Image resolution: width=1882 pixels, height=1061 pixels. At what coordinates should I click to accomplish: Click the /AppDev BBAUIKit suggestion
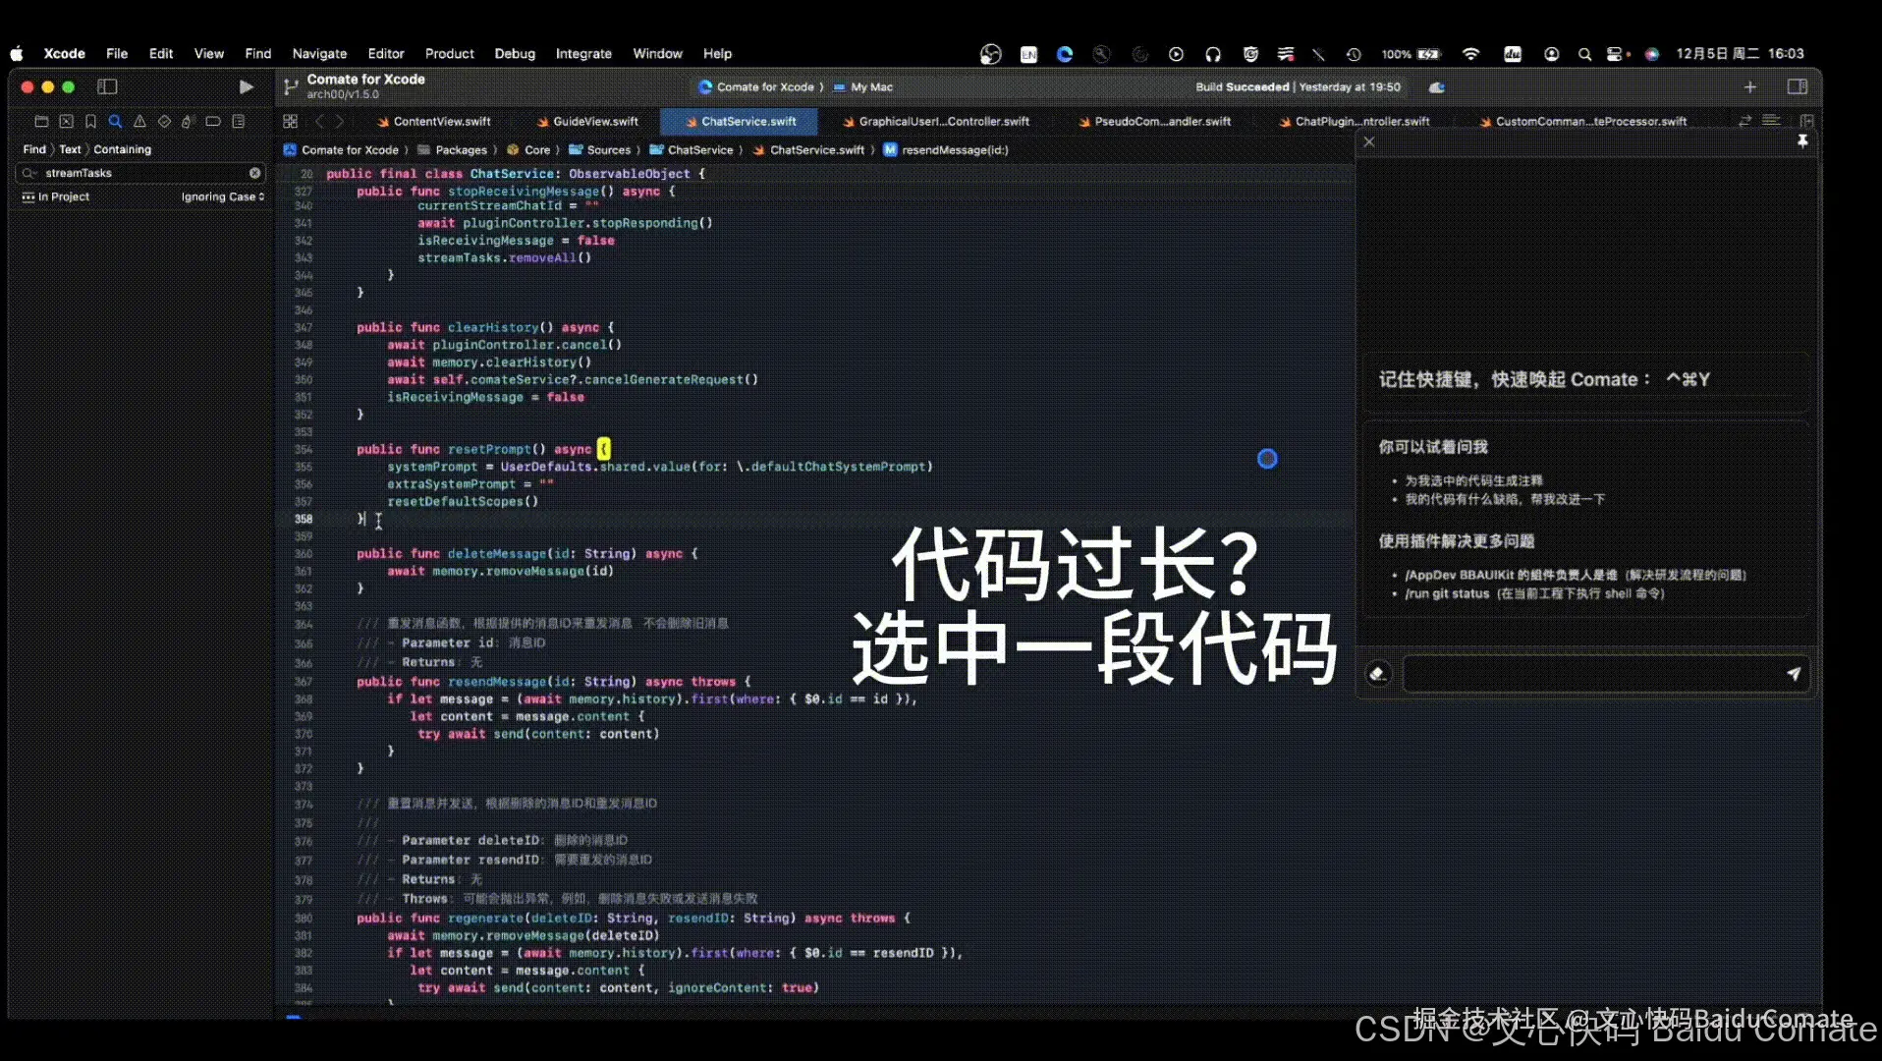click(1576, 576)
